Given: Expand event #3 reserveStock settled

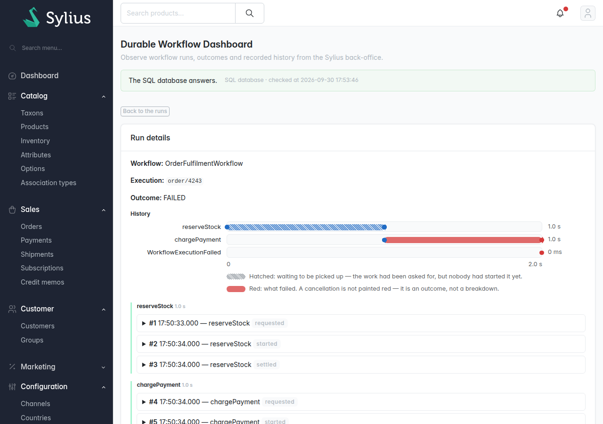Looking at the screenshot, I should [x=361, y=365].
